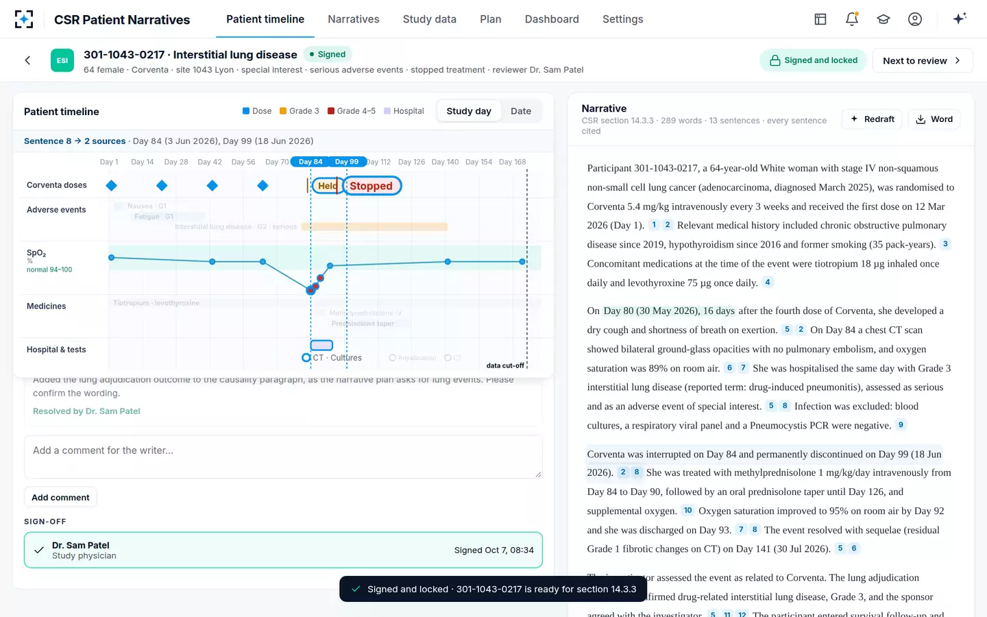Select Study day timeline view

469,111
